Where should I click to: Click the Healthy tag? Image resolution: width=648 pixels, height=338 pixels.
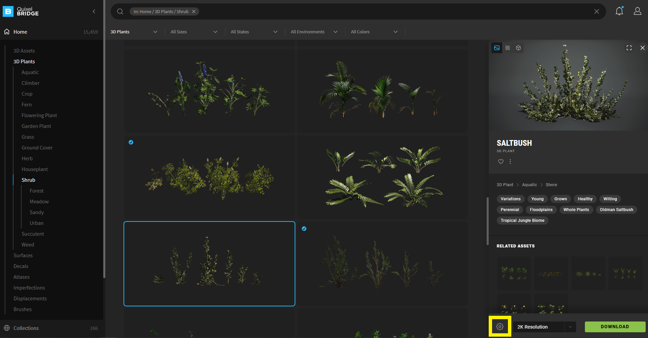pyautogui.click(x=585, y=199)
